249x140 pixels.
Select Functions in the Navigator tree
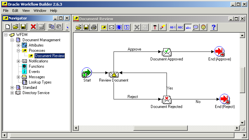coord(36,66)
